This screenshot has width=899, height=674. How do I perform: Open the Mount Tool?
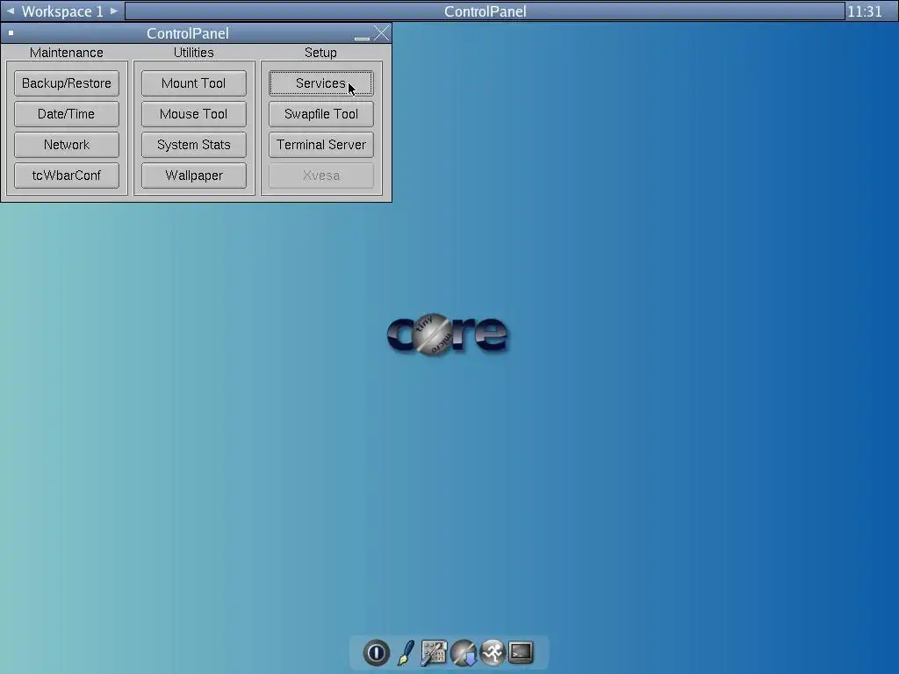point(194,83)
